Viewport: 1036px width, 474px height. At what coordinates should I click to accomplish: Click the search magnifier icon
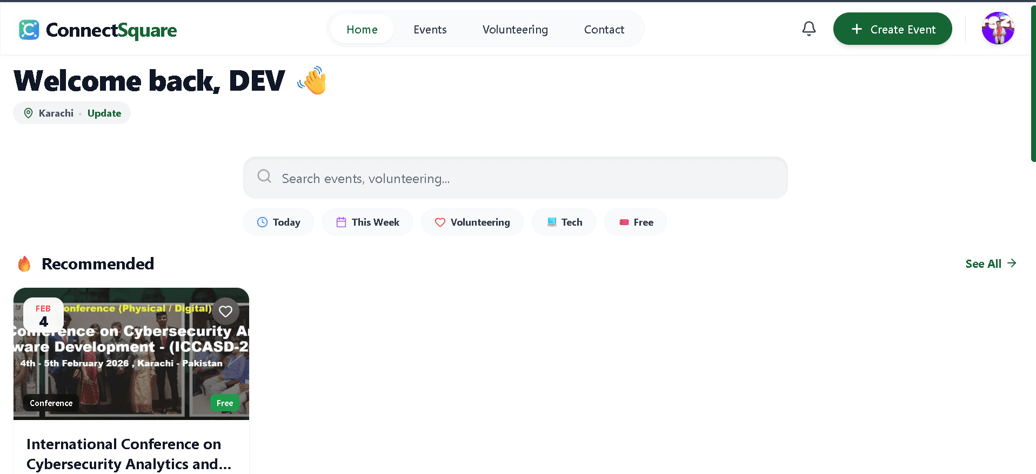click(x=264, y=177)
